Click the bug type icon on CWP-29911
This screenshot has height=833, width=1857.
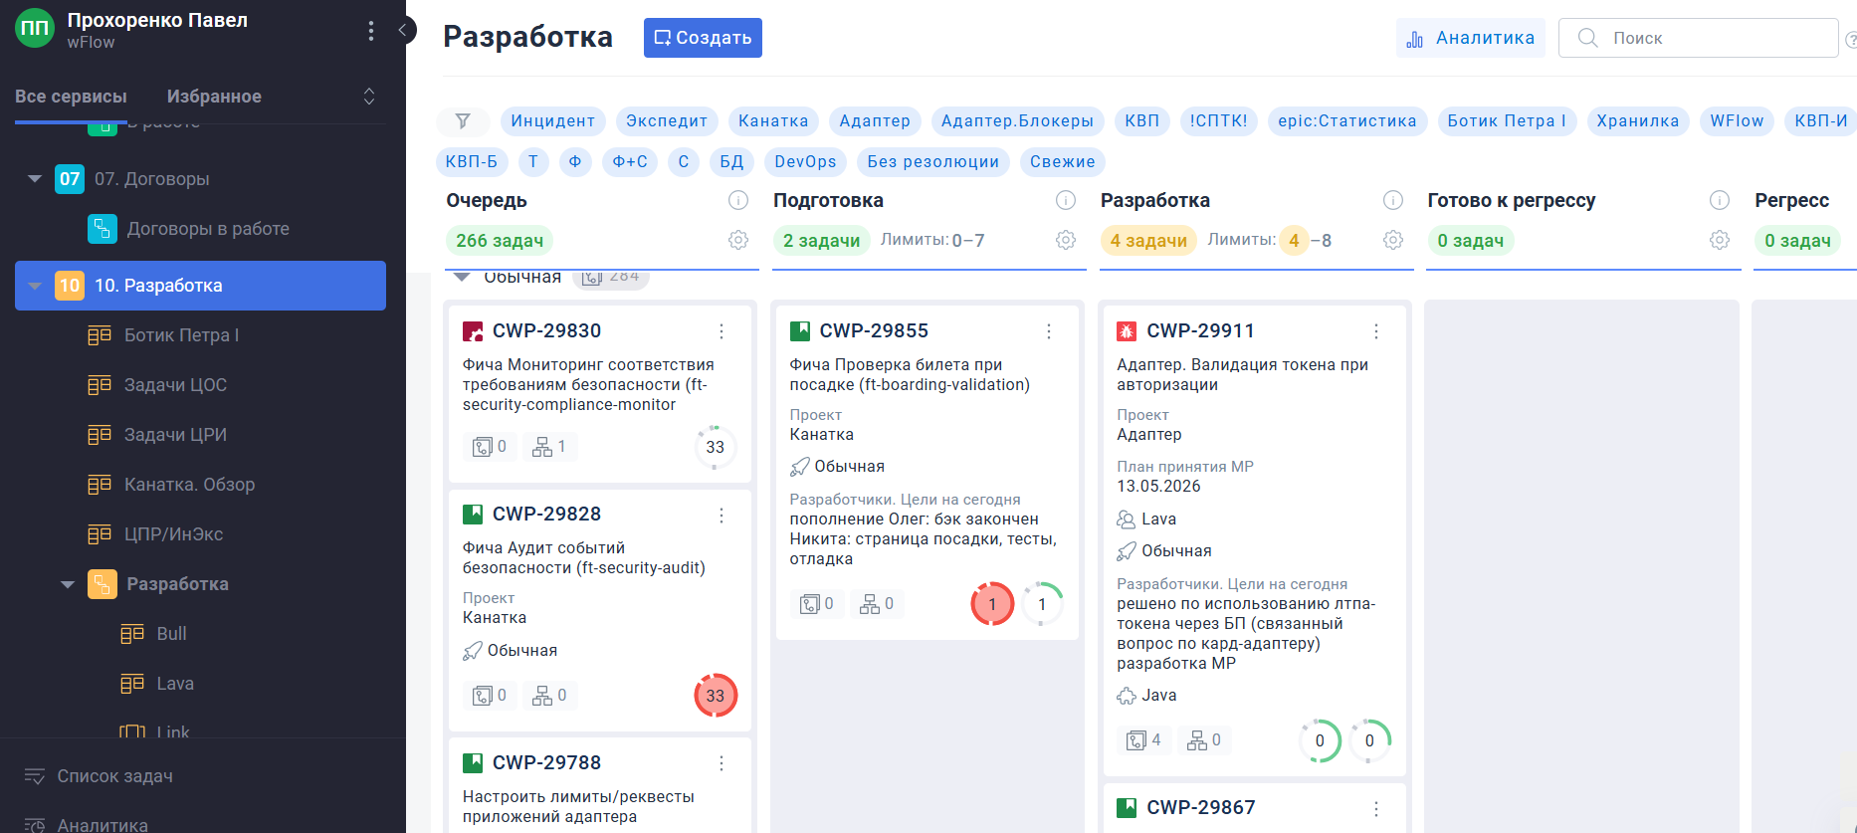(x=1127, y=330)
